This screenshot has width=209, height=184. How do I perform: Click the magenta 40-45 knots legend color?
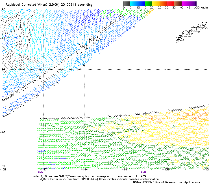click(185, 3)
